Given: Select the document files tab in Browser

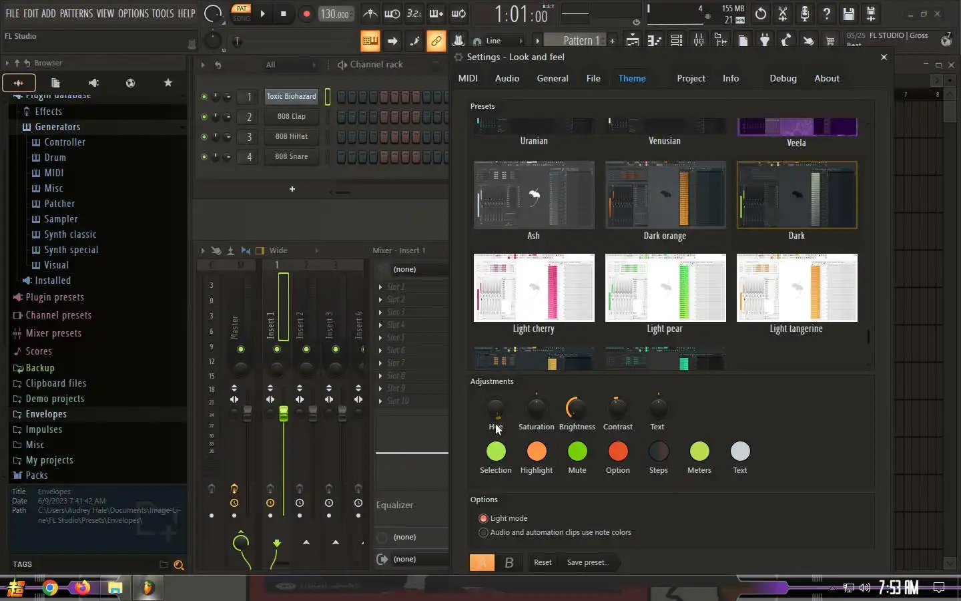Looking at the screenshot, I should [56, 83].
